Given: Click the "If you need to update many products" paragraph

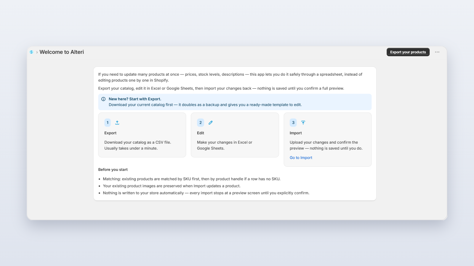Looking at the screenshot, I should (230, 77).
